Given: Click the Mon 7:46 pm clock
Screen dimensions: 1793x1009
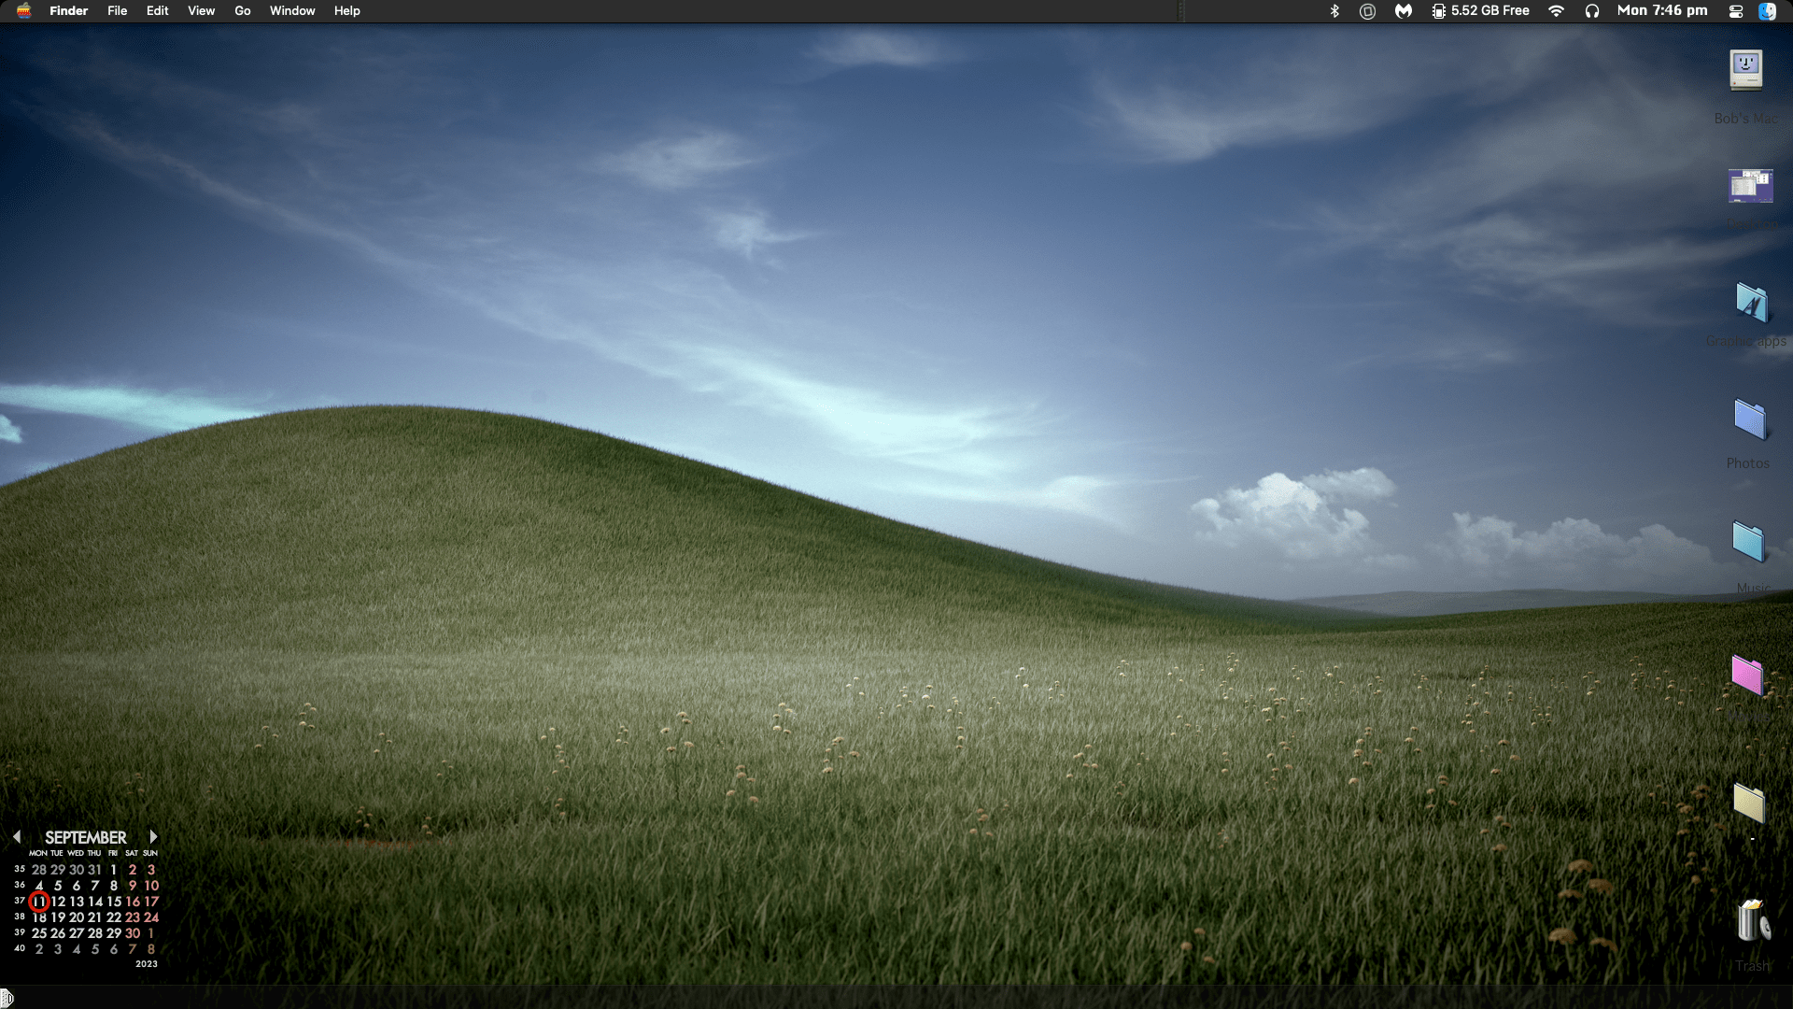Looking at the screenshot, I should pos(1661,11).
